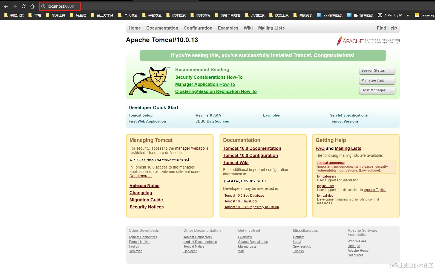The height and width of the screenshot is (270, 435).
Task: Open Security Considerations How-To link
Action: pos(209,77)
